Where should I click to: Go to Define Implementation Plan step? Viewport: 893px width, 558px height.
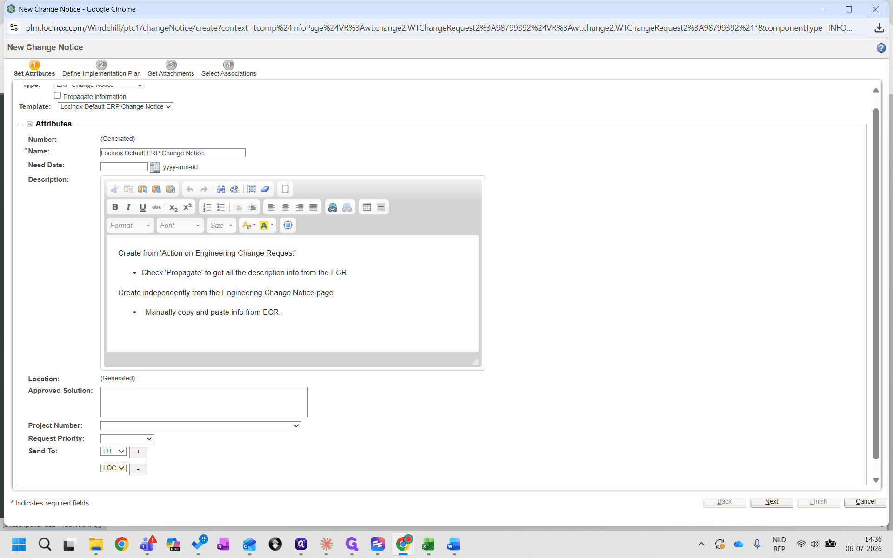point(101,69)
